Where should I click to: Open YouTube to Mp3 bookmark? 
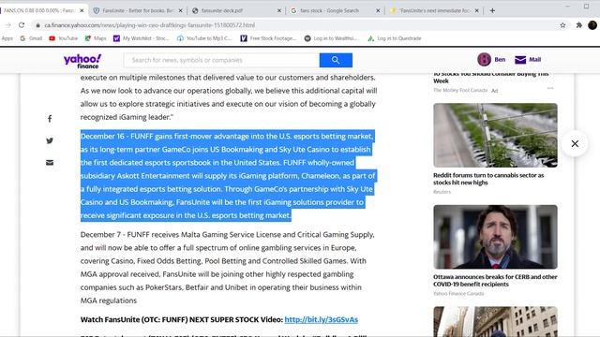click(x=204, y=38)
